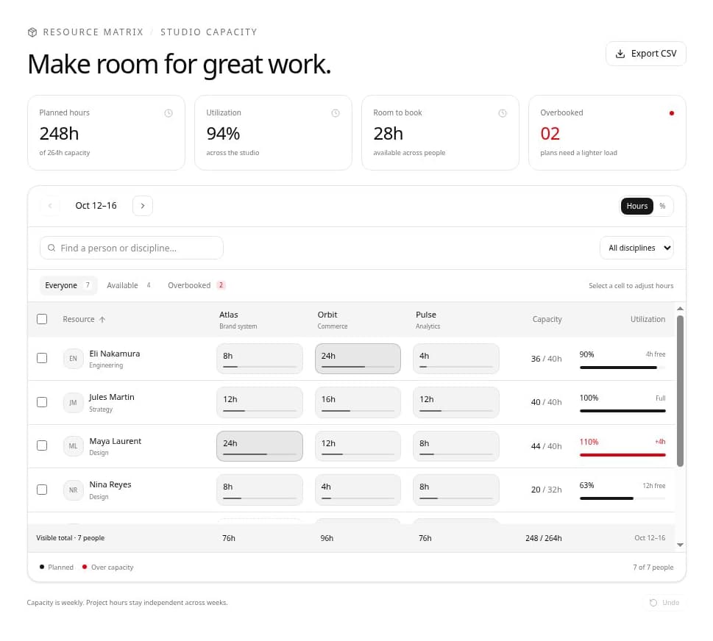Viewport: 713px width, 641px height.
Task: Click the Overbooked 02 summary card
Action: pos(607,132)
